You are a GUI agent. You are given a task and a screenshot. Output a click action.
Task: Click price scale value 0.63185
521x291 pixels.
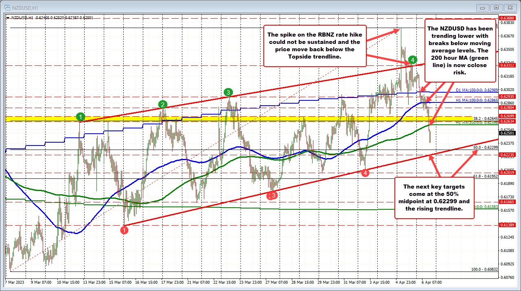point(507,76)
